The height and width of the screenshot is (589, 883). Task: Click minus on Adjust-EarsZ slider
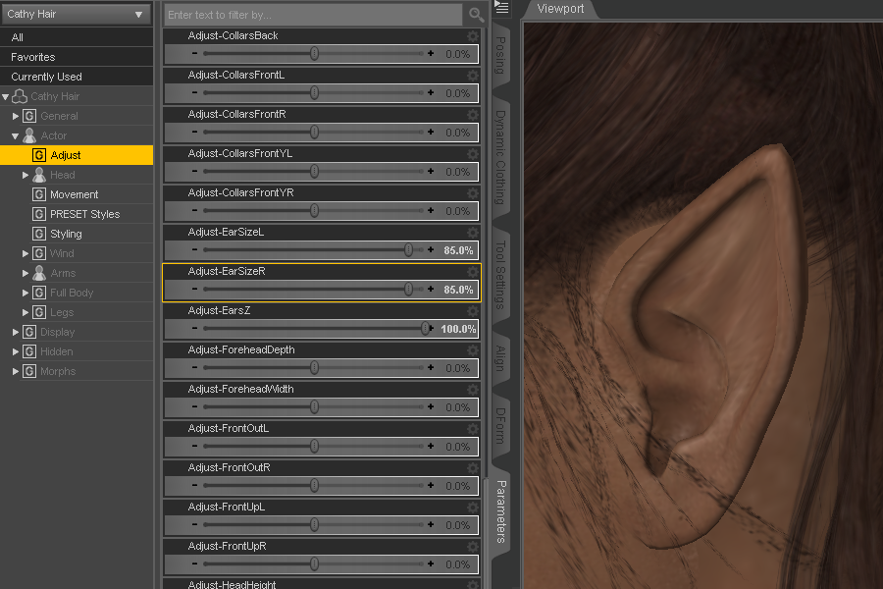(194, 328)
